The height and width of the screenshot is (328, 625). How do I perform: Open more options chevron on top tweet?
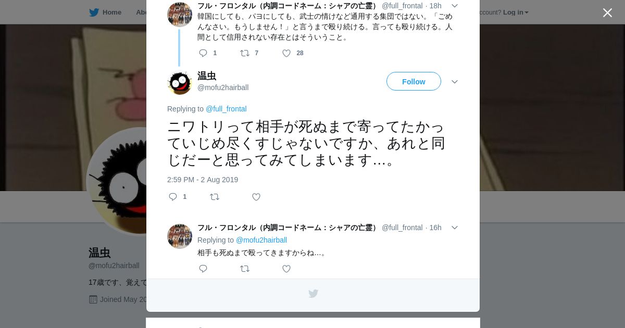click(454, 6)
